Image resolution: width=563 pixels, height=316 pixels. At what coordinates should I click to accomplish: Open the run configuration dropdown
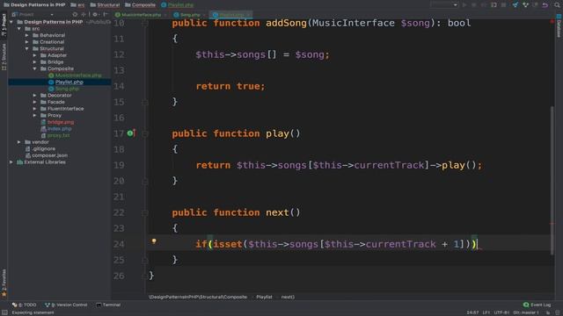(x=444, y=4)
